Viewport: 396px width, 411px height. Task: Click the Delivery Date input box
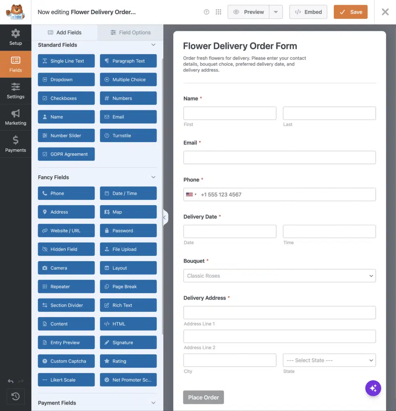[x=229, y=231]
